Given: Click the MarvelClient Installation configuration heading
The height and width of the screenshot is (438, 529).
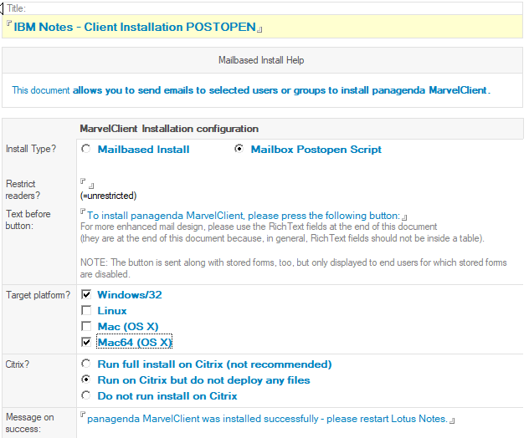Looking at the screenshot, I should (169, 129).
